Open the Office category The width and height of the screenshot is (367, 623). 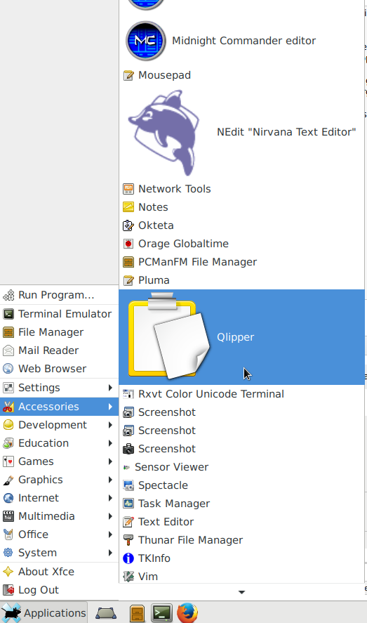[x=59, y=535]
